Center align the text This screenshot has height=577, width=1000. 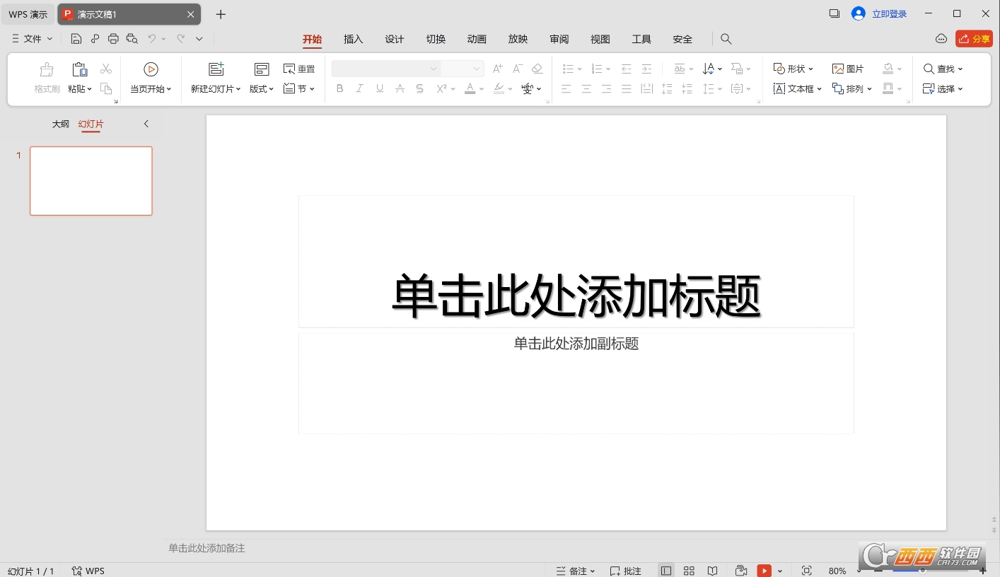coord(586,88)
